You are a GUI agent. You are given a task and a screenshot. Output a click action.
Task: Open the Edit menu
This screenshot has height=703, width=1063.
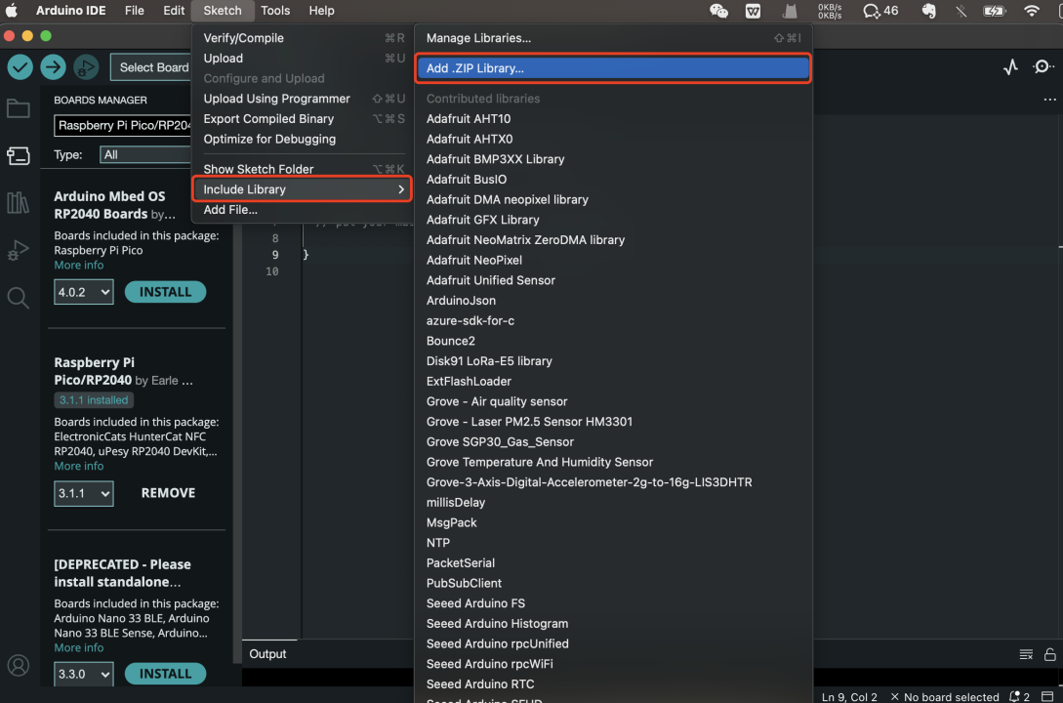coord(174,10)
